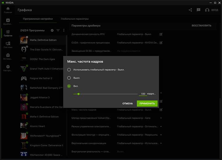Click the frame rate slider handle
This screenshot has height=160, width=222.
pyautogui.click(x=78, y=94)
